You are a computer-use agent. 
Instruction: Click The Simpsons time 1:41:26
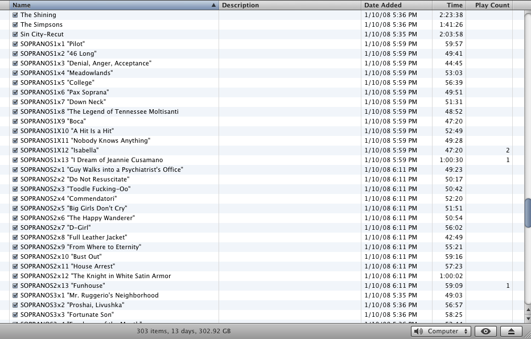point(451,24)
